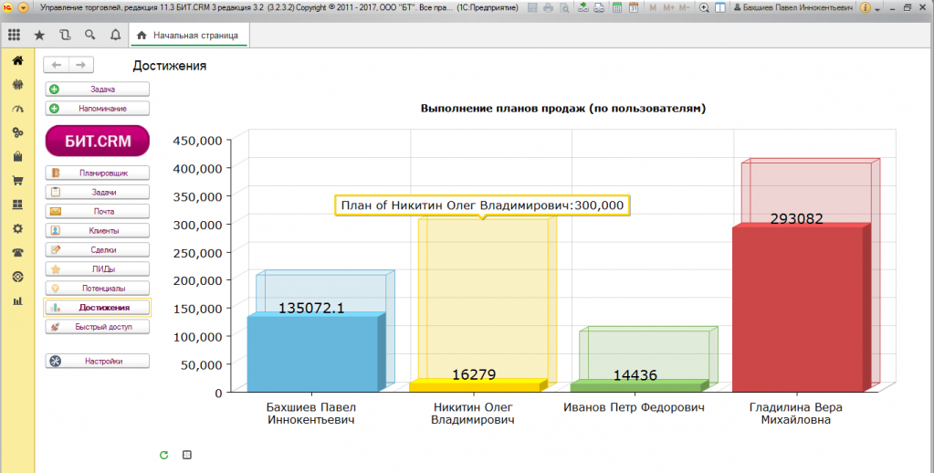The image size is (934, 473).
Task: Go forward with the right arrow button
Action: pyautogui.click(x=81, y=65)
